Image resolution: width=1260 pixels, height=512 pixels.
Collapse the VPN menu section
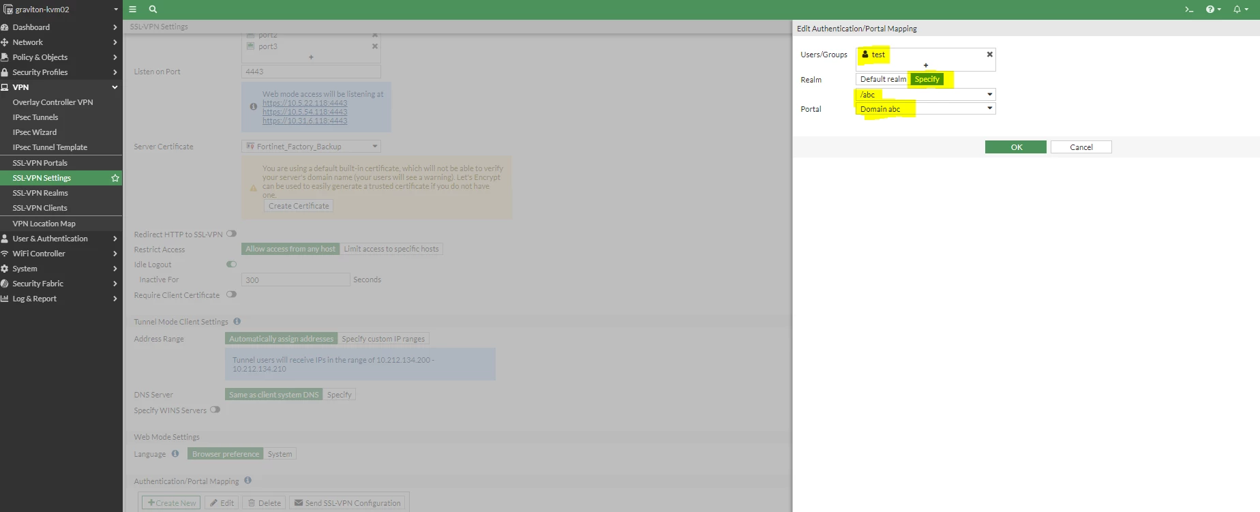pyautogui.click(x=61, y=87)
